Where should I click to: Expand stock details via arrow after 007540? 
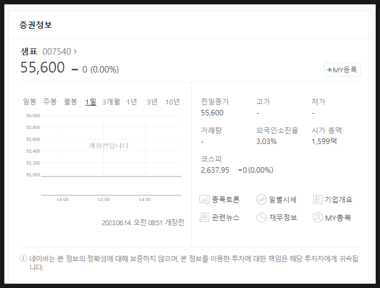75,52
